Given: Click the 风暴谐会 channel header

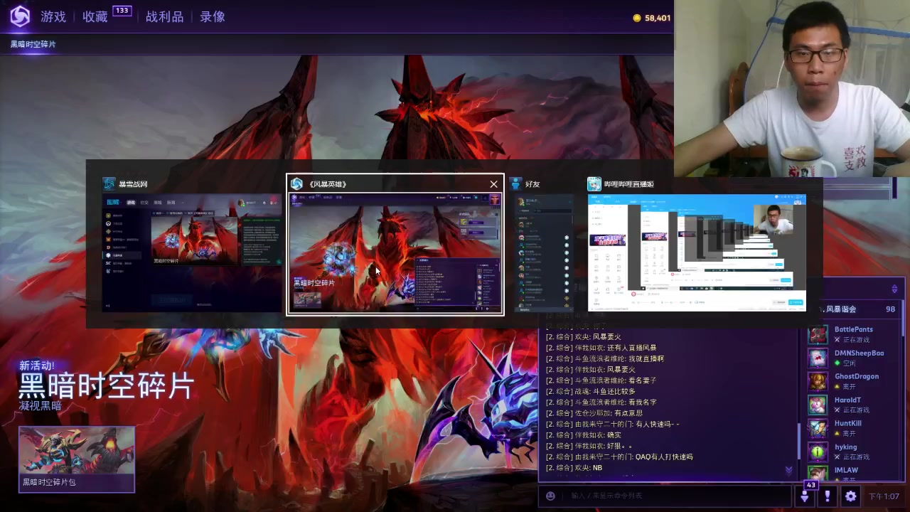Looking at the screenshot, I should pos(838,309).
